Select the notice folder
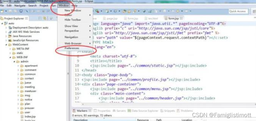The image size is (256, 121). coord(28,100)
